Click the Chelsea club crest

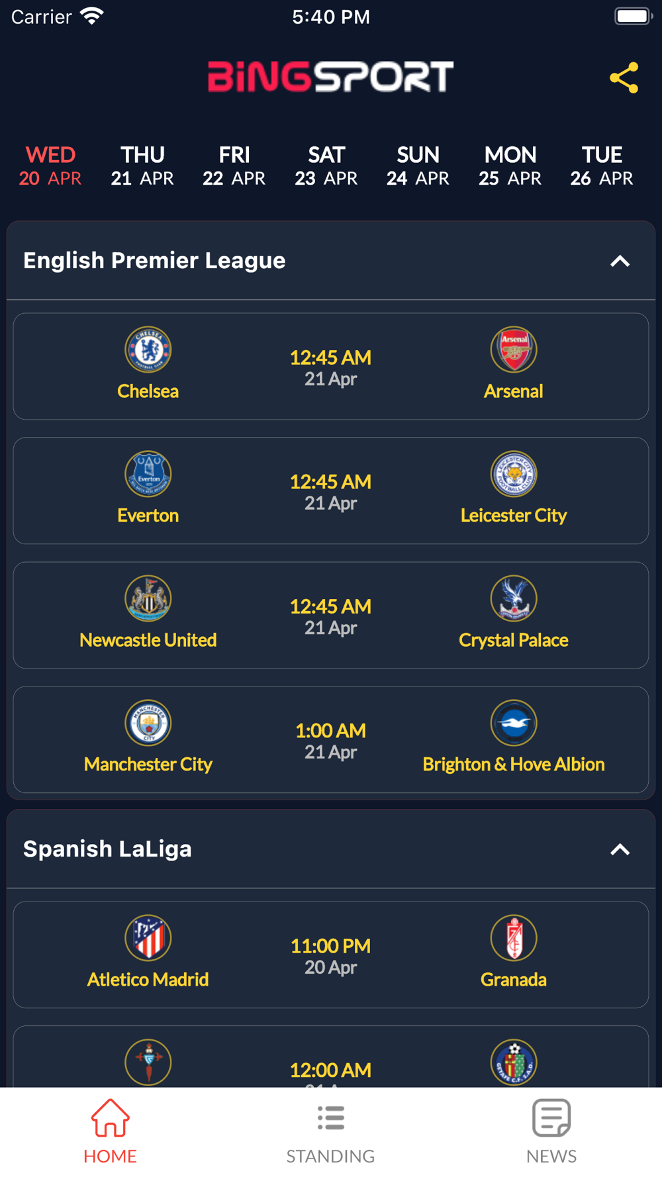point(148,350)
